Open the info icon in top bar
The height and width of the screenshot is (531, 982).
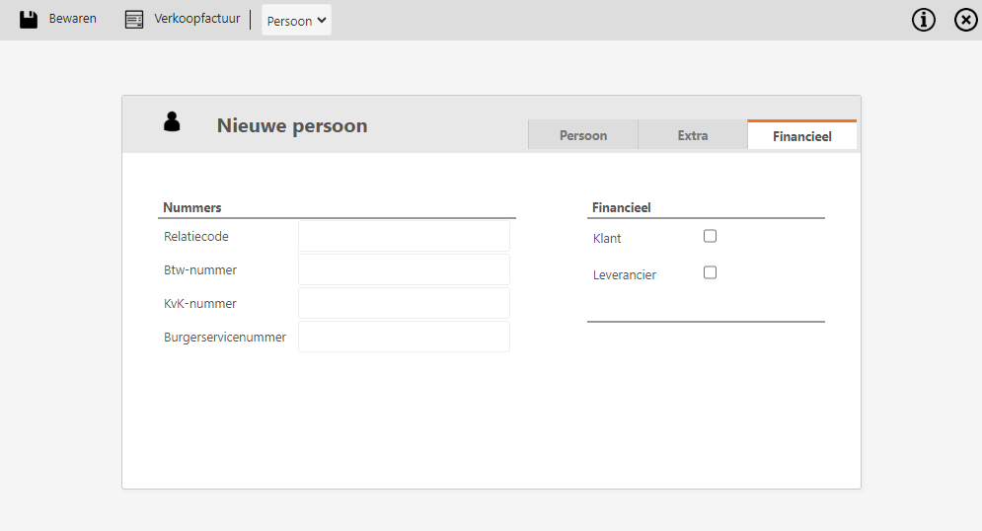923,20
